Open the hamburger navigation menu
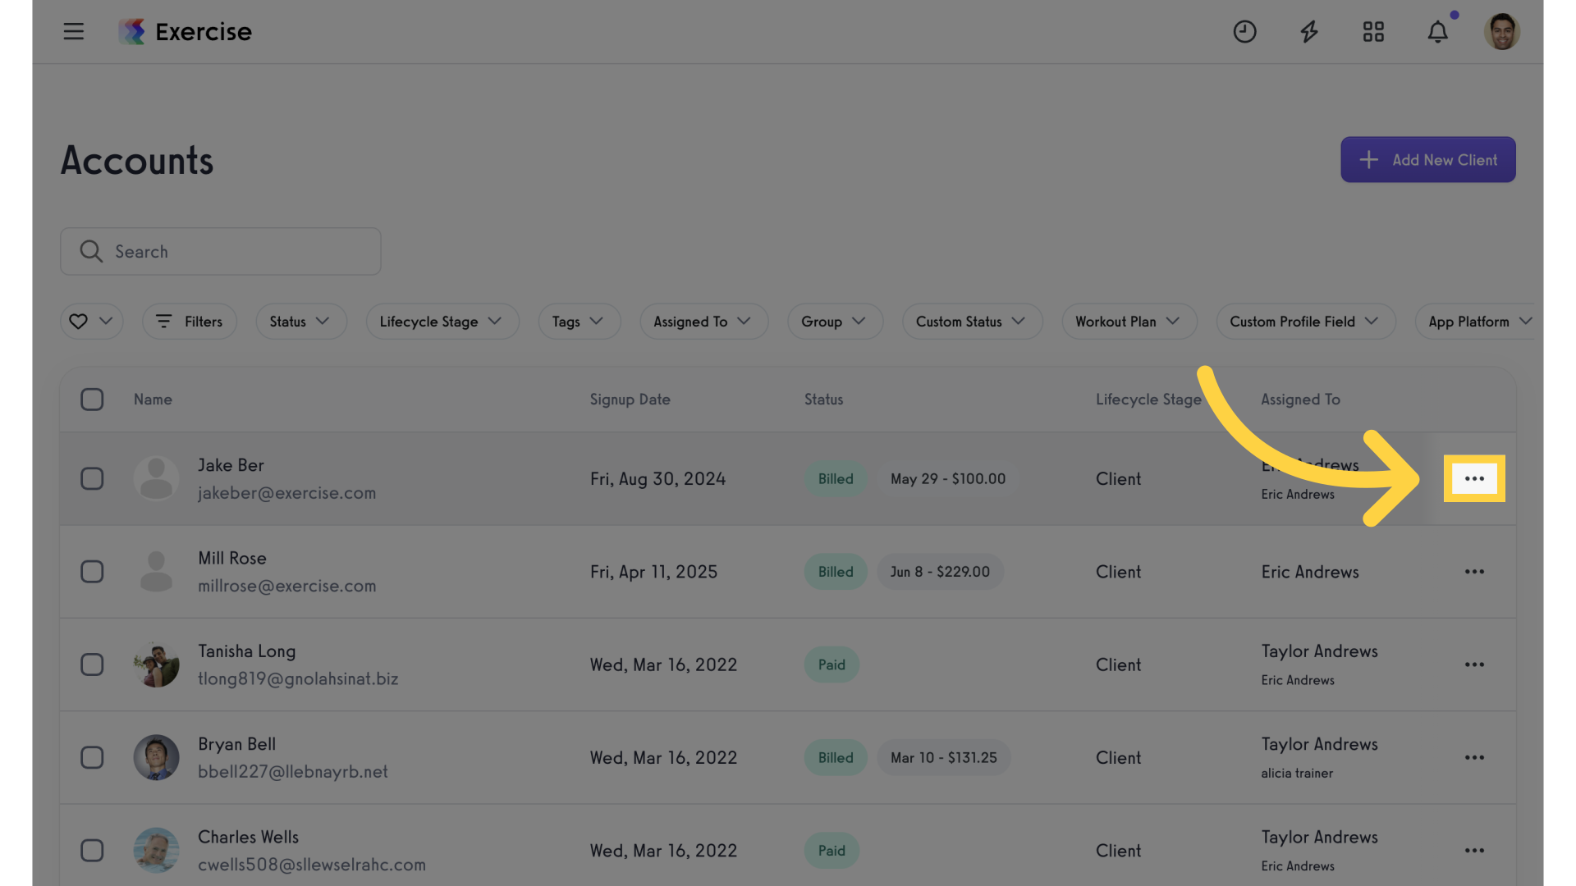This screenshot has width=1576, height=886. [x=74, y=31]
